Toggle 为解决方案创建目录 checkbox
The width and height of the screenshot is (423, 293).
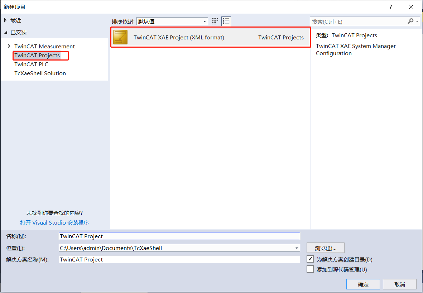[310, 259]
